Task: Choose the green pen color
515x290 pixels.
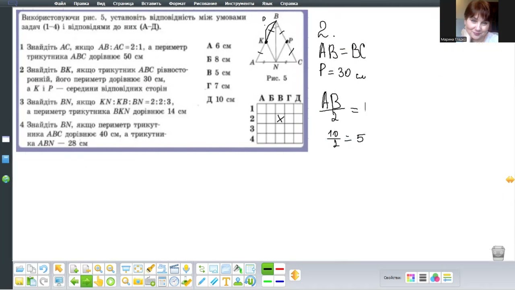Action: click(267, 282)
